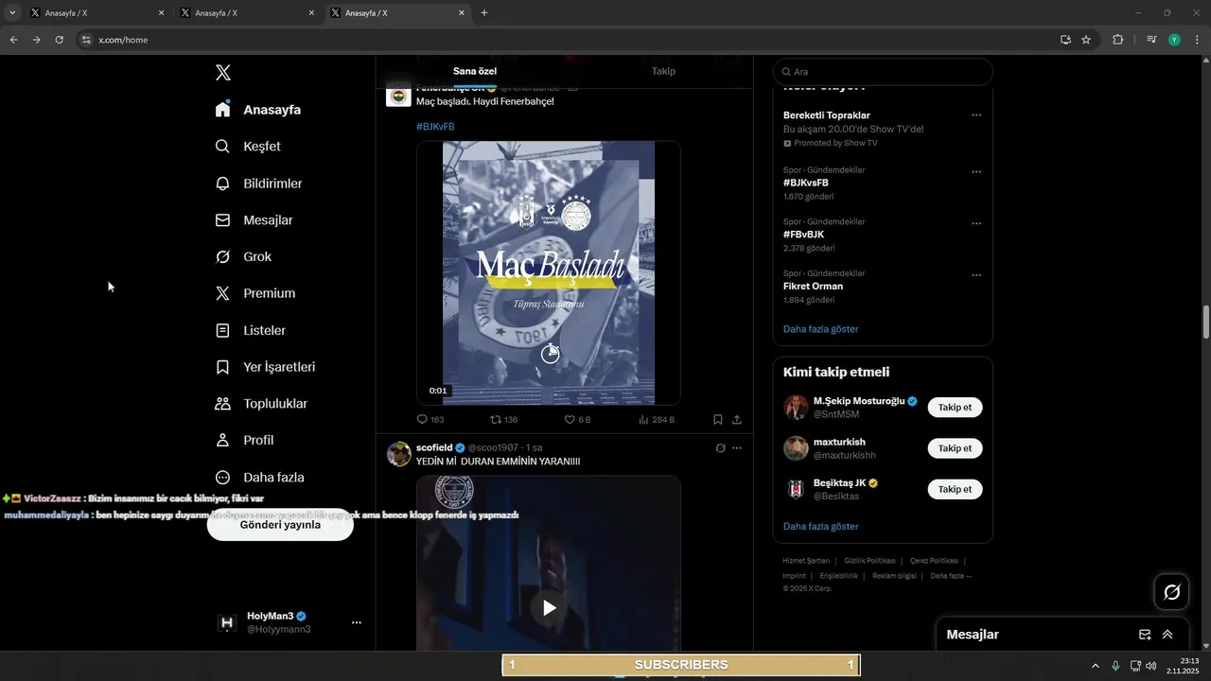Follow M.Şekip Mosturoğlu
Viewport: 1211px width, 681px height.
point(955,407)
